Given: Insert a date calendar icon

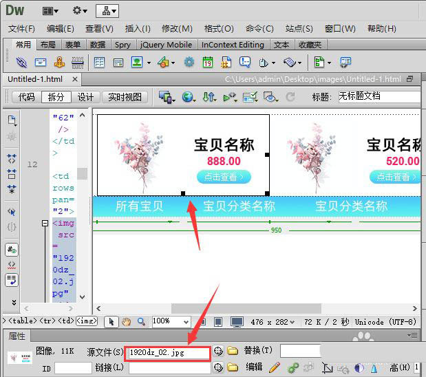Looking at the screenshot, I should click(x=208, y=62).
